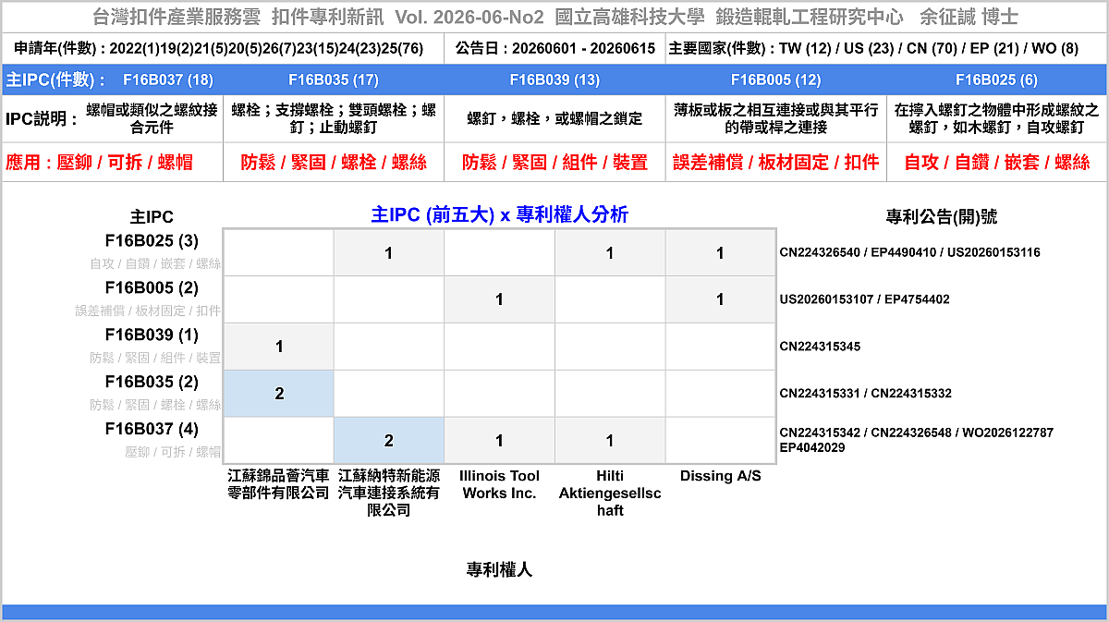
Task: Click patent number EP4754402
Action: 919,299
